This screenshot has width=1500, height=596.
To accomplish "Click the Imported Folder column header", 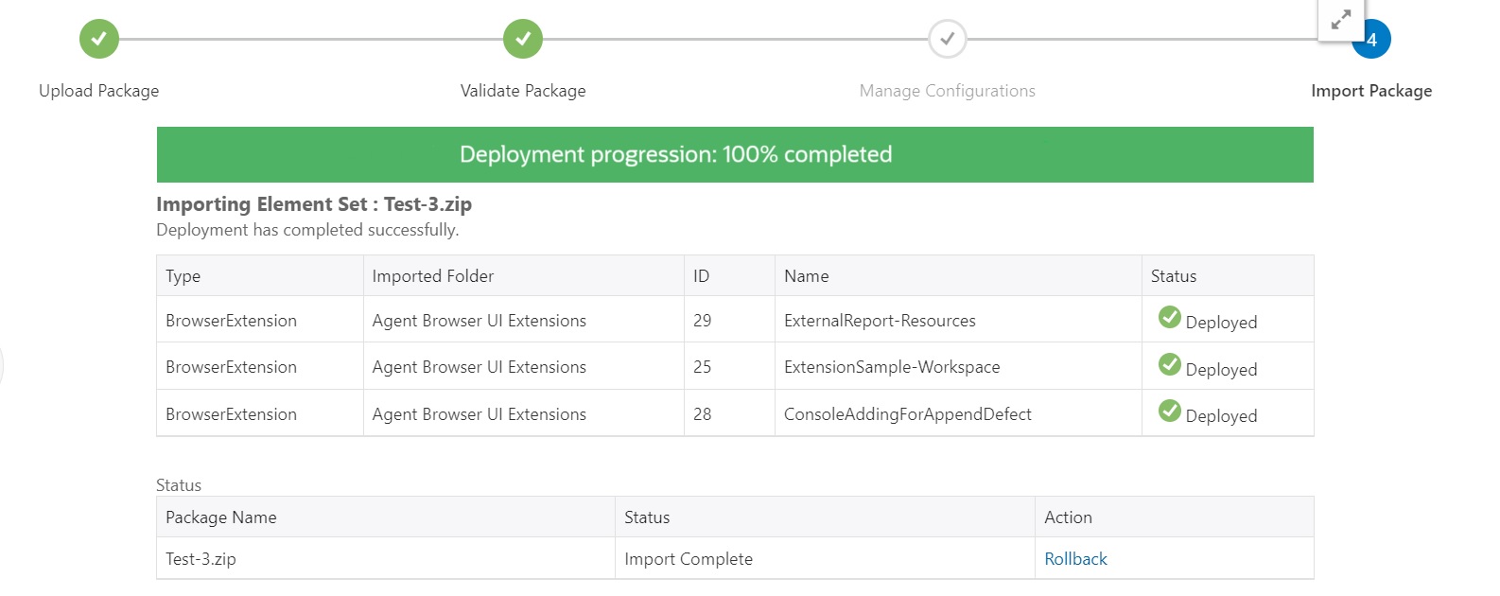I will 433,276.
